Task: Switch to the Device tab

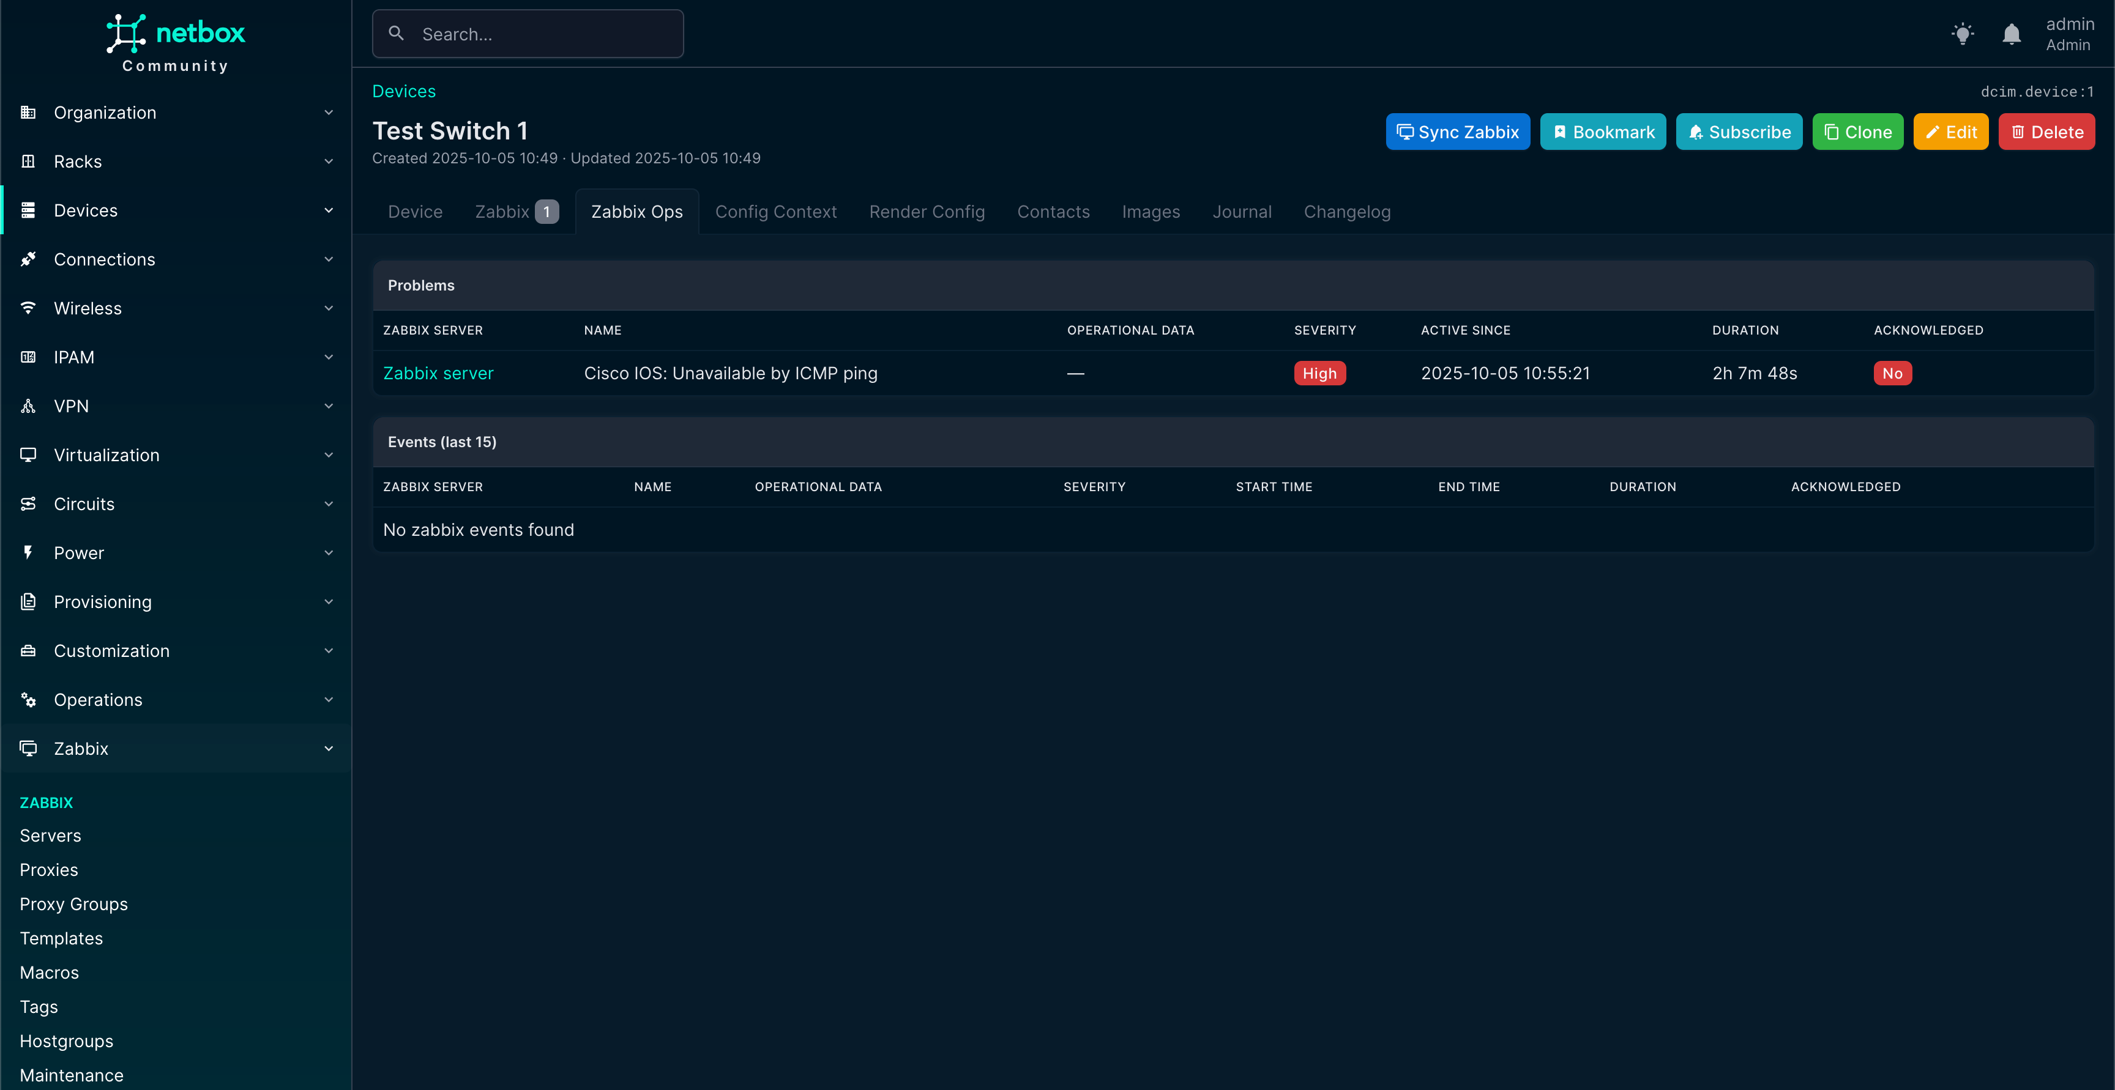Action: coord(416,212)
